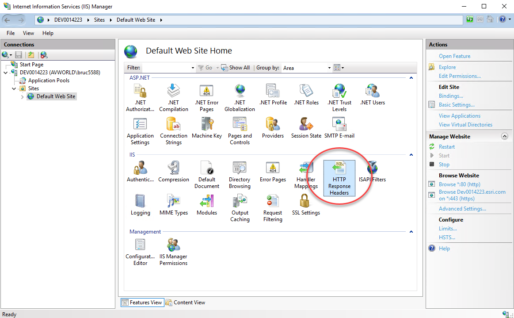Open the Request Filtering feature
This screenshot has height=318, width=514.
coord(273,208)
